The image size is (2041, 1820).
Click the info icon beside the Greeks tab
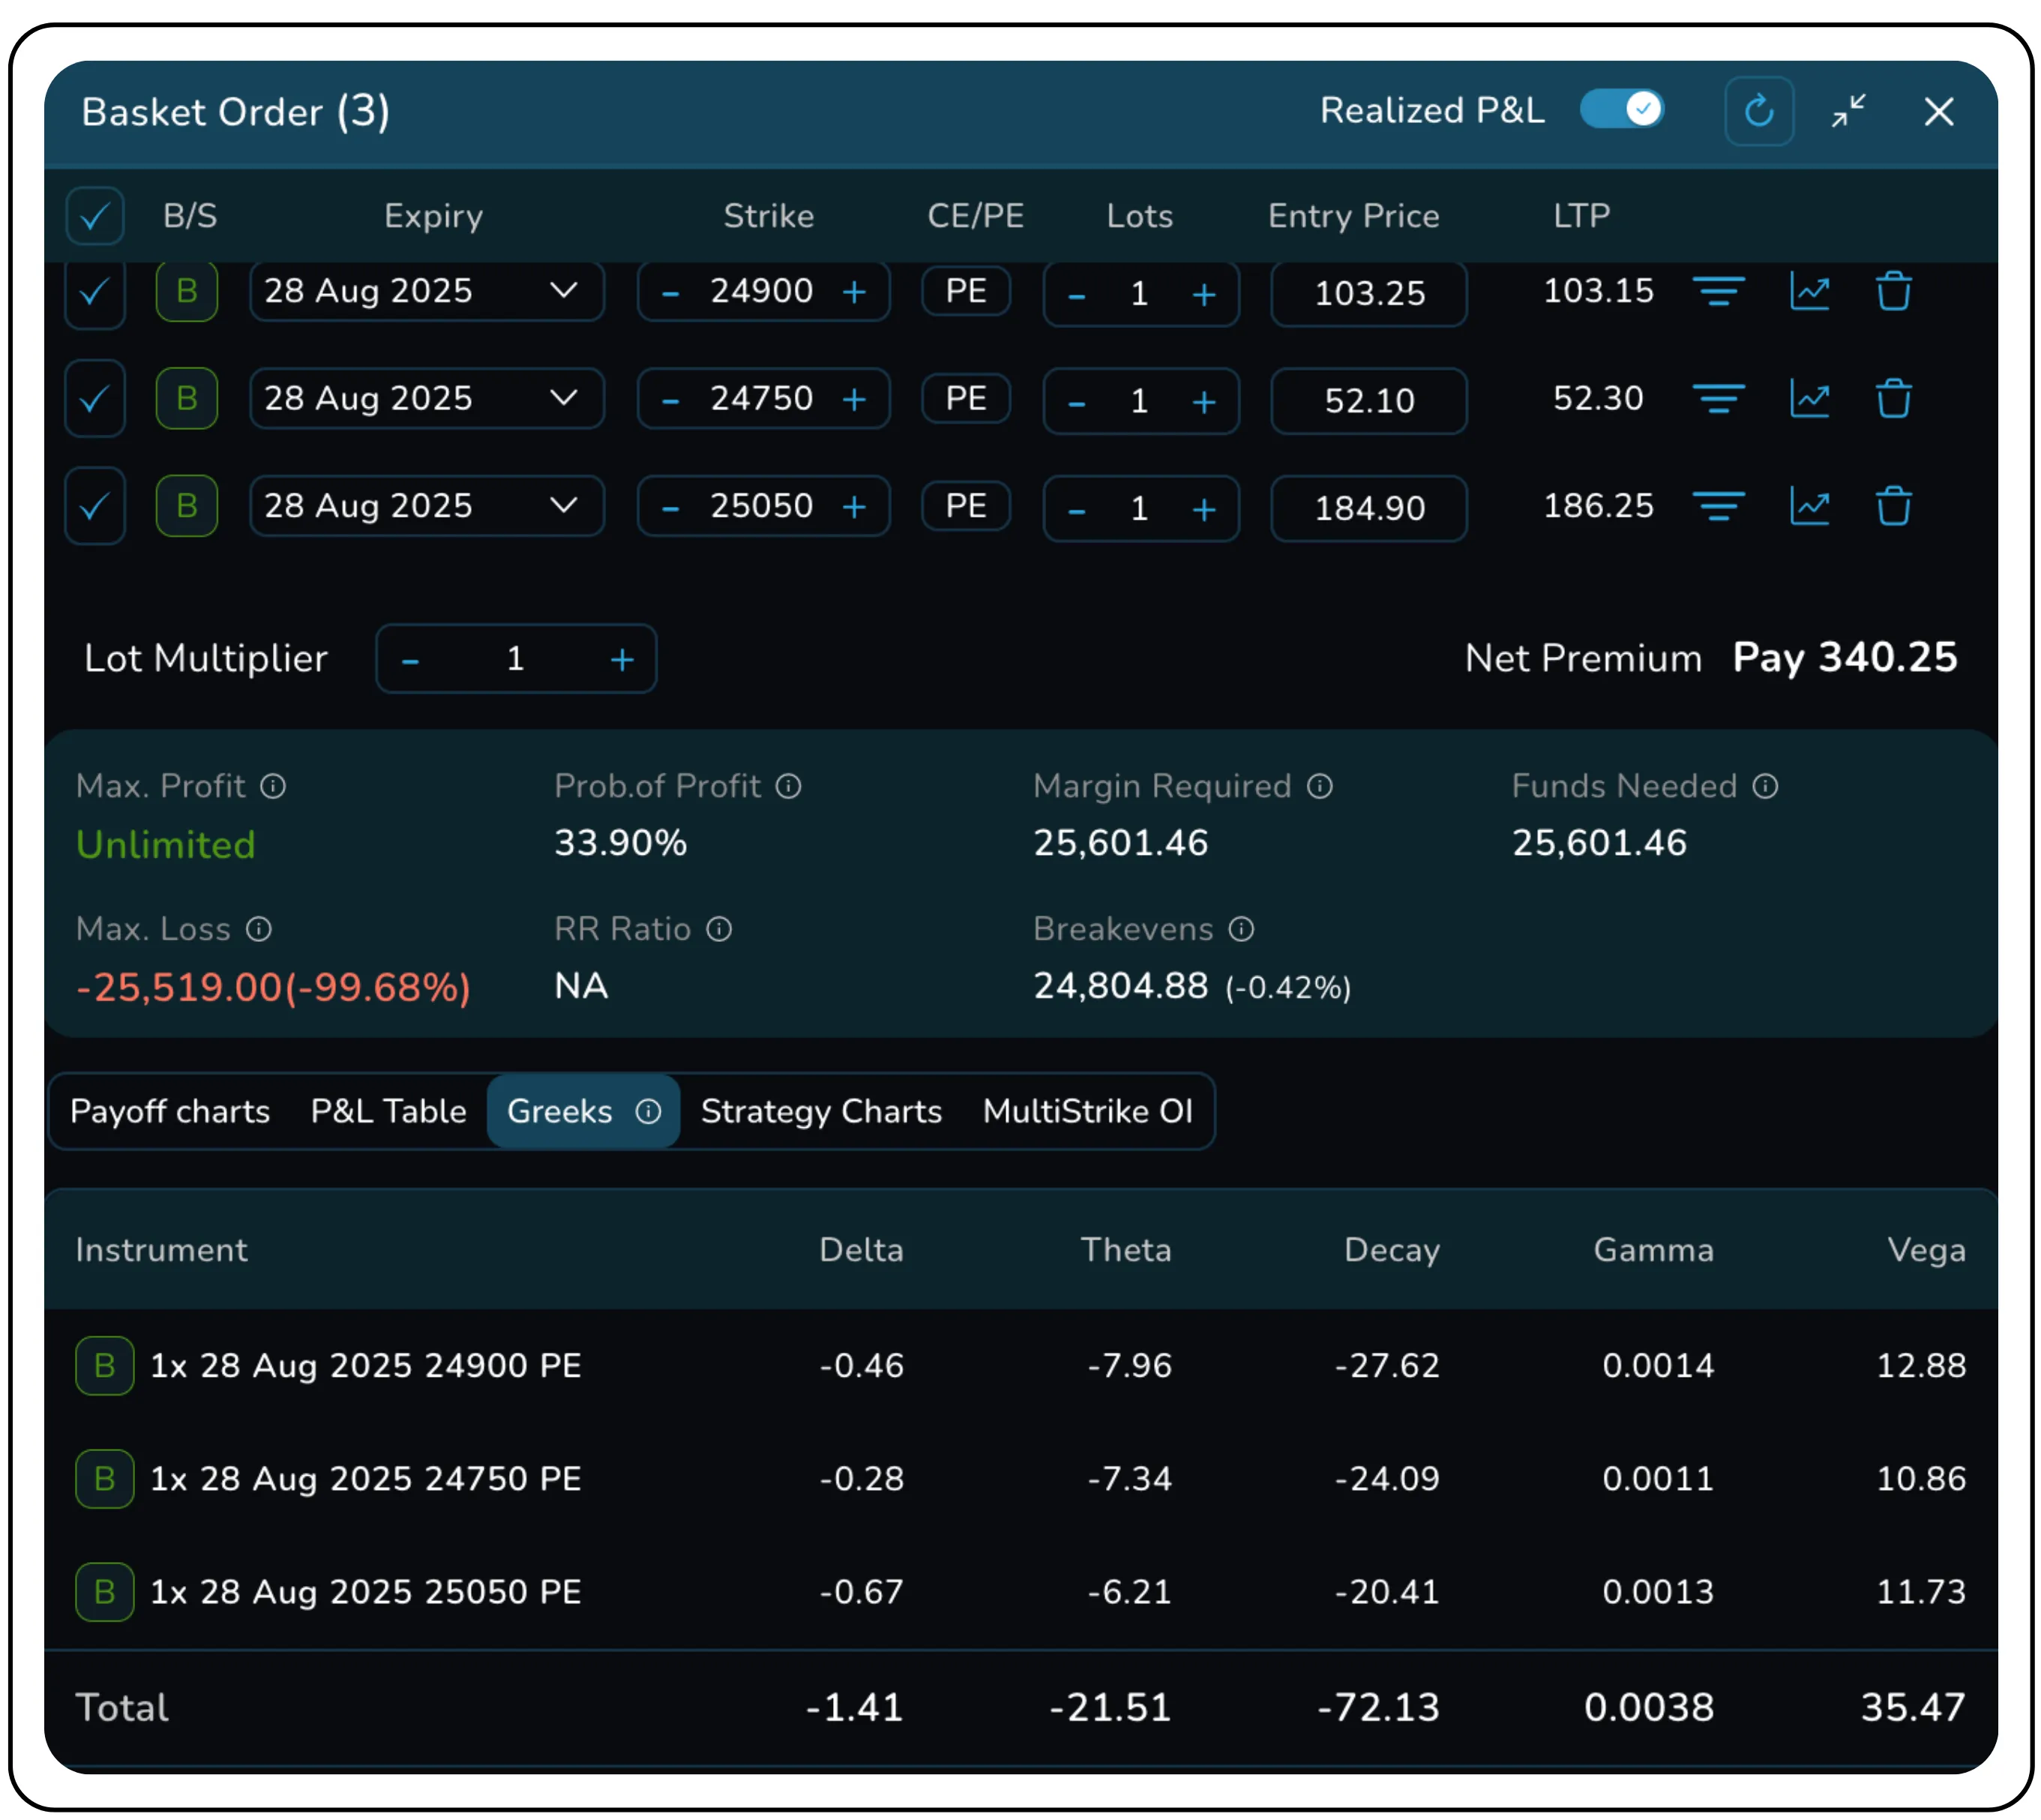(x=651, y=1111)
